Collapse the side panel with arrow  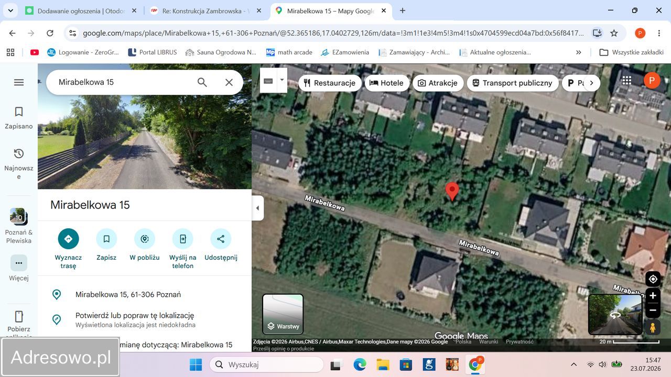(x=257, y=208)
